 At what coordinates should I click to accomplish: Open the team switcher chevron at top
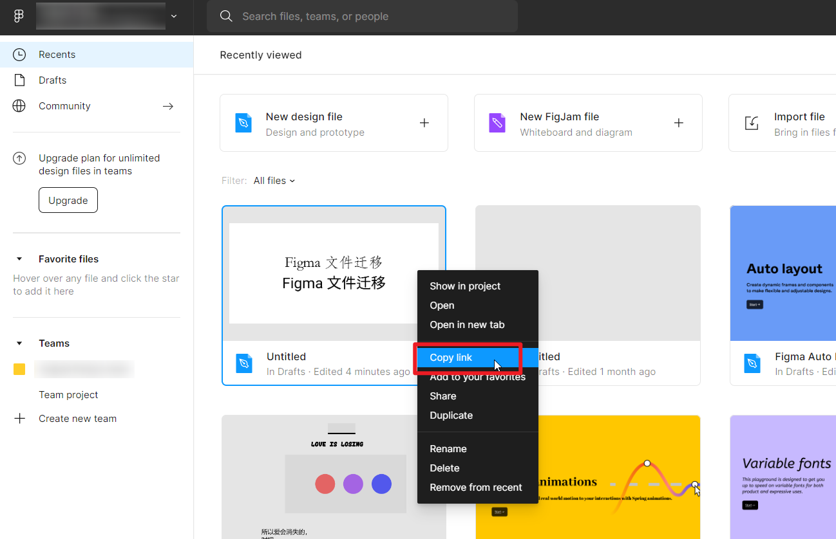coord(173,15)
